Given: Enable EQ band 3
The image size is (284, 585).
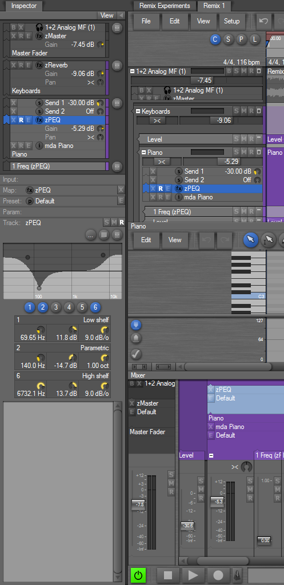Looking at the screenshot, I should pyautogui.click(x=56, y=307).
